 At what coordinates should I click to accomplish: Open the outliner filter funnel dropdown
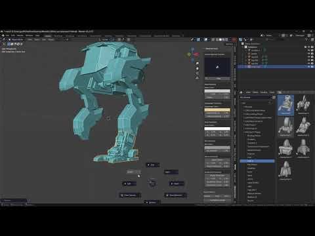pyautogui.click(x=307, y=39)
